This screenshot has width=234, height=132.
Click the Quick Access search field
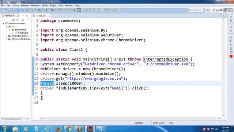click(x=196, y=10)
